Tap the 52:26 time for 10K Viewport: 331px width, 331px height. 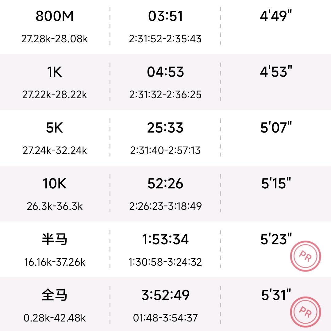coord(165,183)
